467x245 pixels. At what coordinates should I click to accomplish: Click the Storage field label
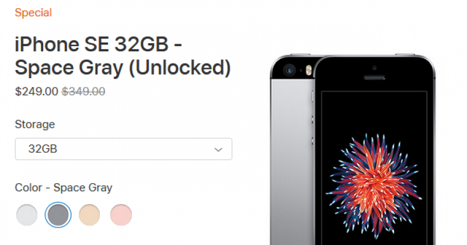pos(35,124)
